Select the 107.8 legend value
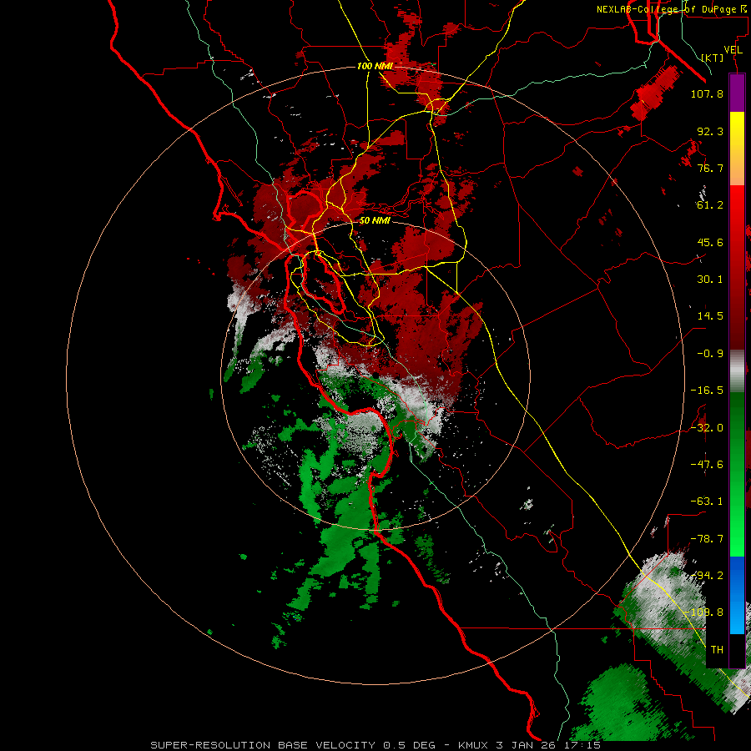 [707, 93]
